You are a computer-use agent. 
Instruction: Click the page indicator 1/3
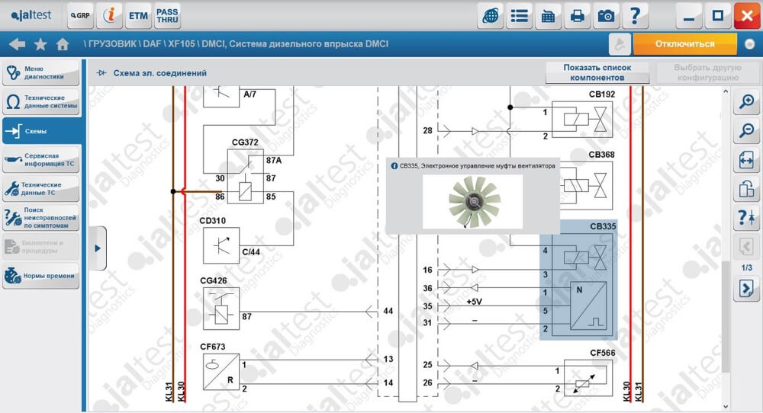point(746,267)
